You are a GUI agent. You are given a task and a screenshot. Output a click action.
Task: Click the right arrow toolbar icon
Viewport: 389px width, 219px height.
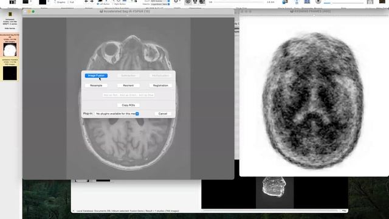92,1
